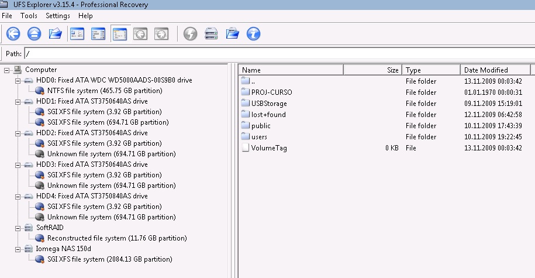This screenshot has height=278, width=535.
Task: Sort by the Size column header
Action: click(x=372, y=70)
